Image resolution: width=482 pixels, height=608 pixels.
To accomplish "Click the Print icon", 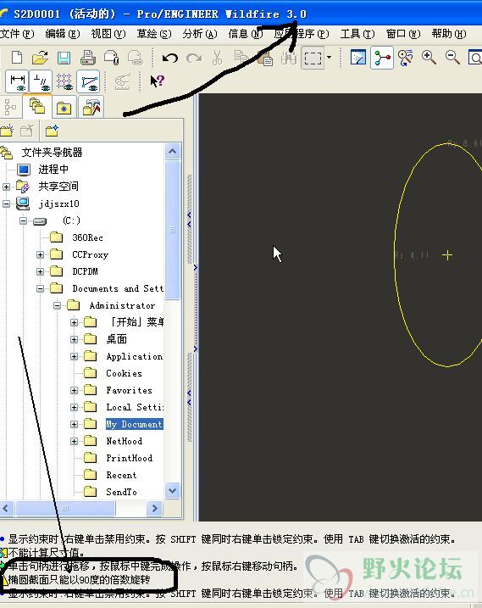I will (87, 58).
